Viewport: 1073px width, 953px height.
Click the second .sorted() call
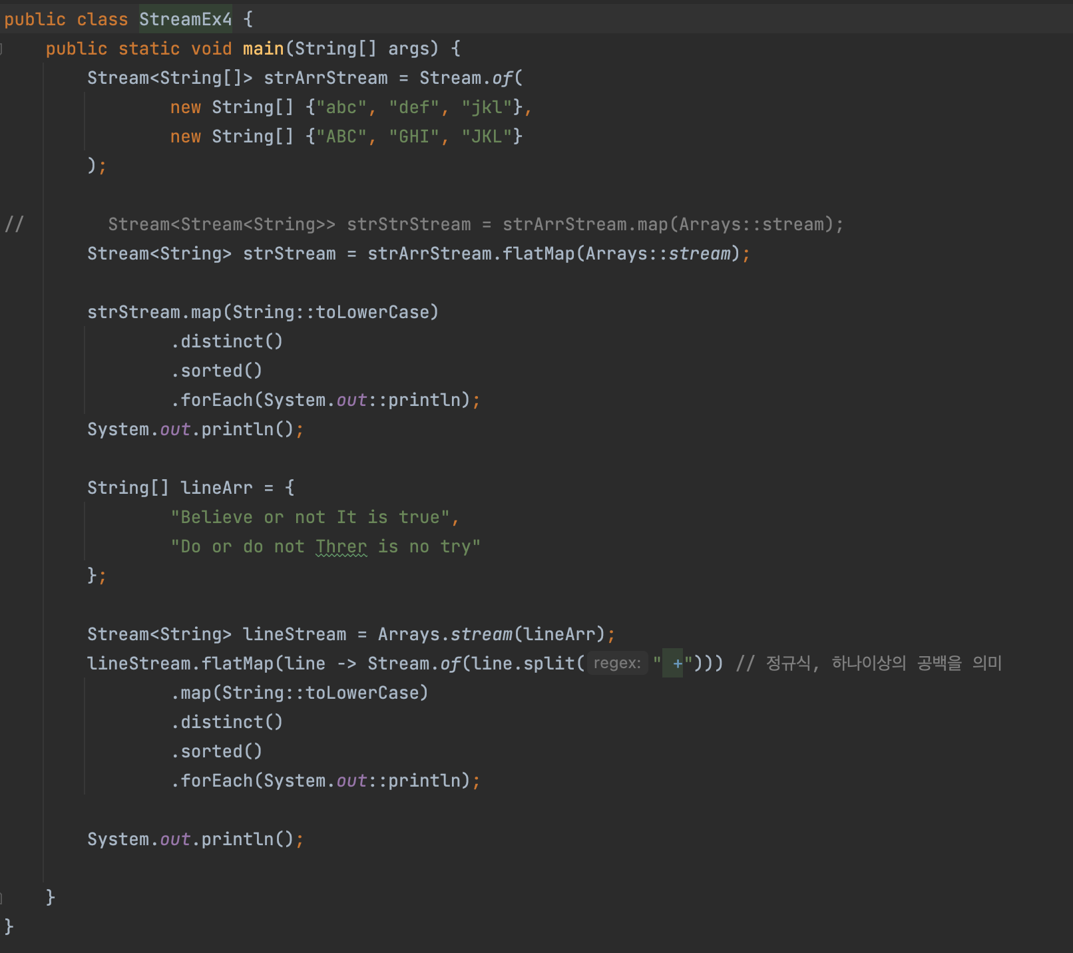tap(216, 751)
